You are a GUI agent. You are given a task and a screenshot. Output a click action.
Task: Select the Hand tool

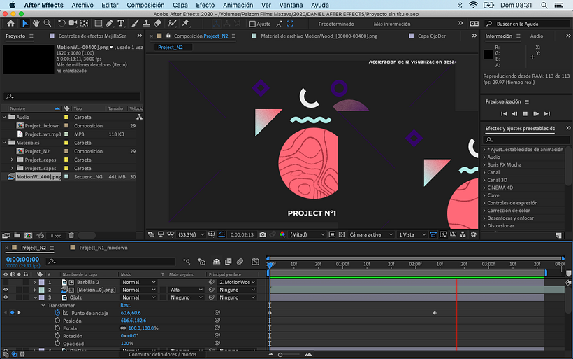(36, 23)
